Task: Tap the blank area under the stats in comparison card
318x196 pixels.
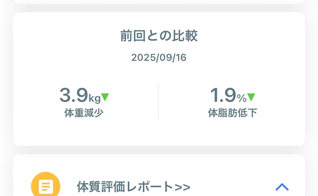Action: click(x=159, y=132)
